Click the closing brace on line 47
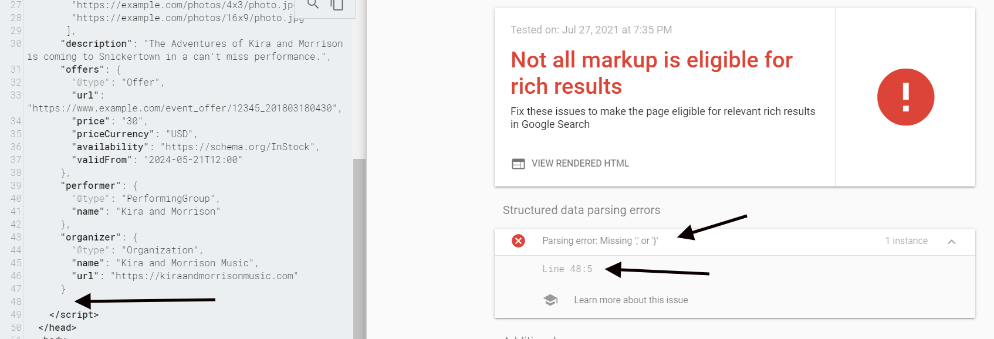Viewport: 994px width, 339px height. [x=63, y=289]
